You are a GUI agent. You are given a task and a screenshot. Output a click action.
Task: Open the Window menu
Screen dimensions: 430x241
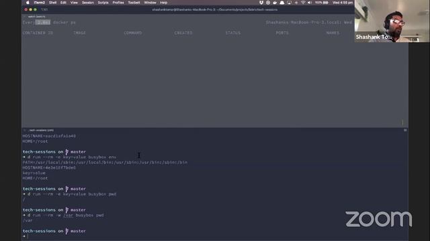tap(150, 3)
